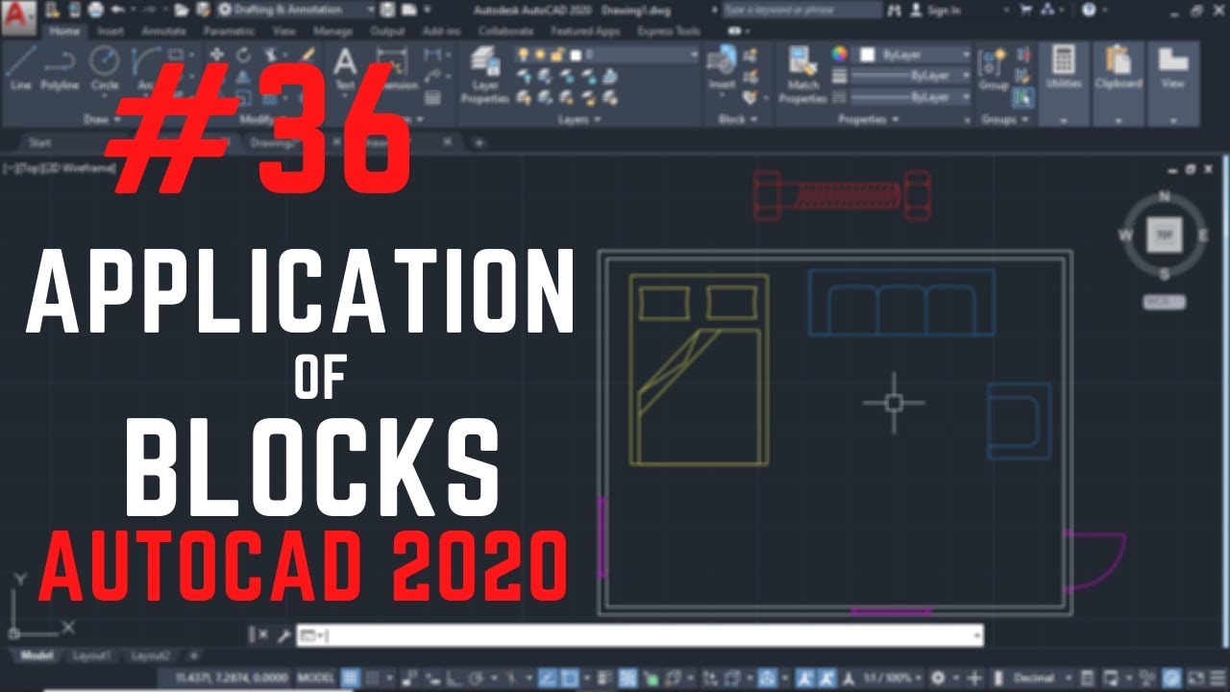Open a new drawing tab with plus button
This screenshot has width=1230, height=692.
[480, 142]
